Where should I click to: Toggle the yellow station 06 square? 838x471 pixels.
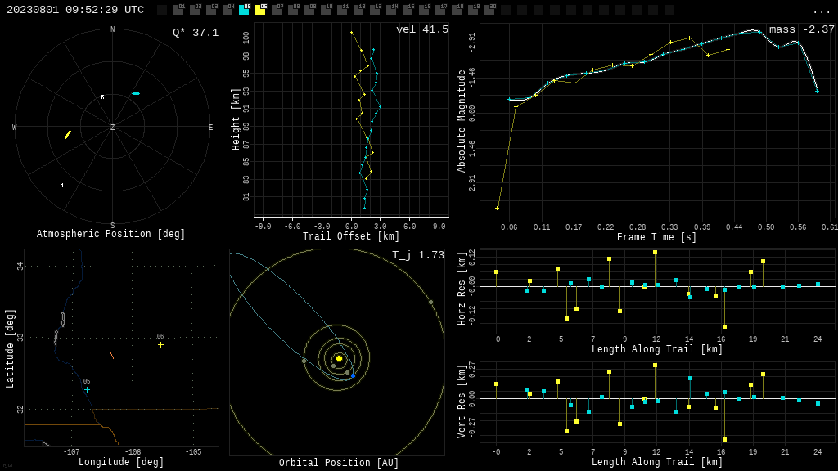(x=261, y=10)
